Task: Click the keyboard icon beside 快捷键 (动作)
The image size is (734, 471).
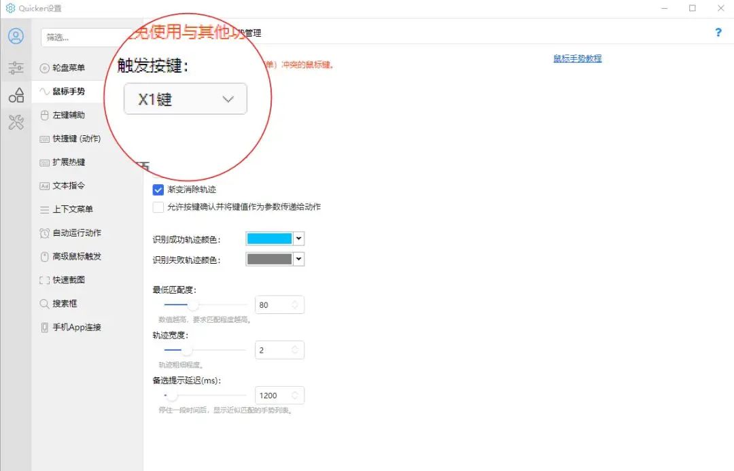Action: pyautogui.click(x=44, y=139)
